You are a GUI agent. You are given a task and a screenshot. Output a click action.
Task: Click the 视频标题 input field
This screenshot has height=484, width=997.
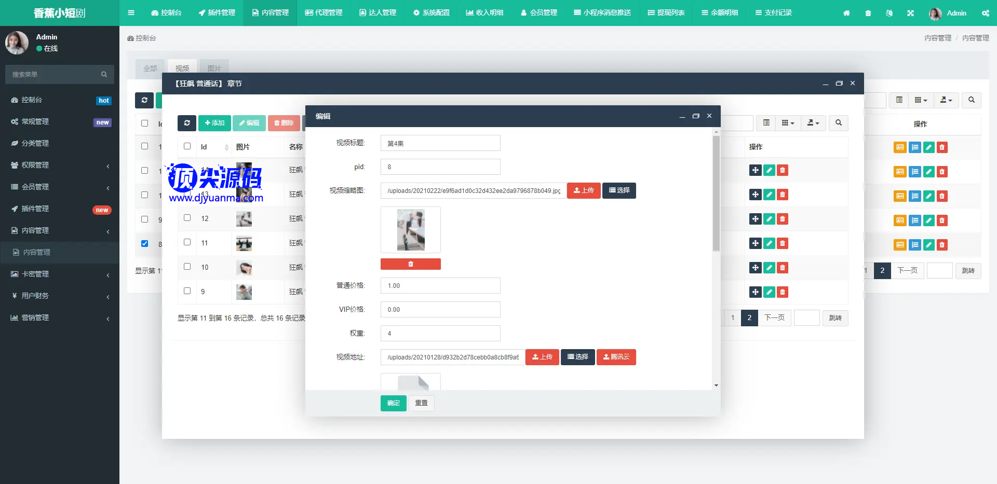[x=440, y=143]
